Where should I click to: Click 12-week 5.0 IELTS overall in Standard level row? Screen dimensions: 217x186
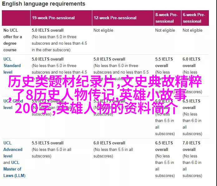click(109, 59)
